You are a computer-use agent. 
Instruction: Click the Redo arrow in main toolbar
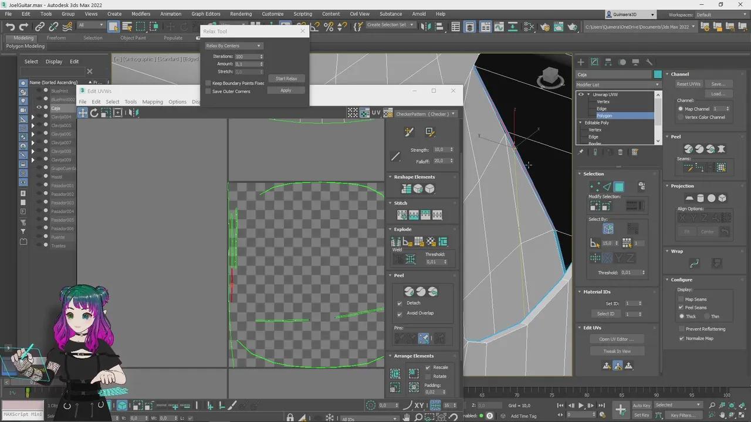[x=24, y=26]
